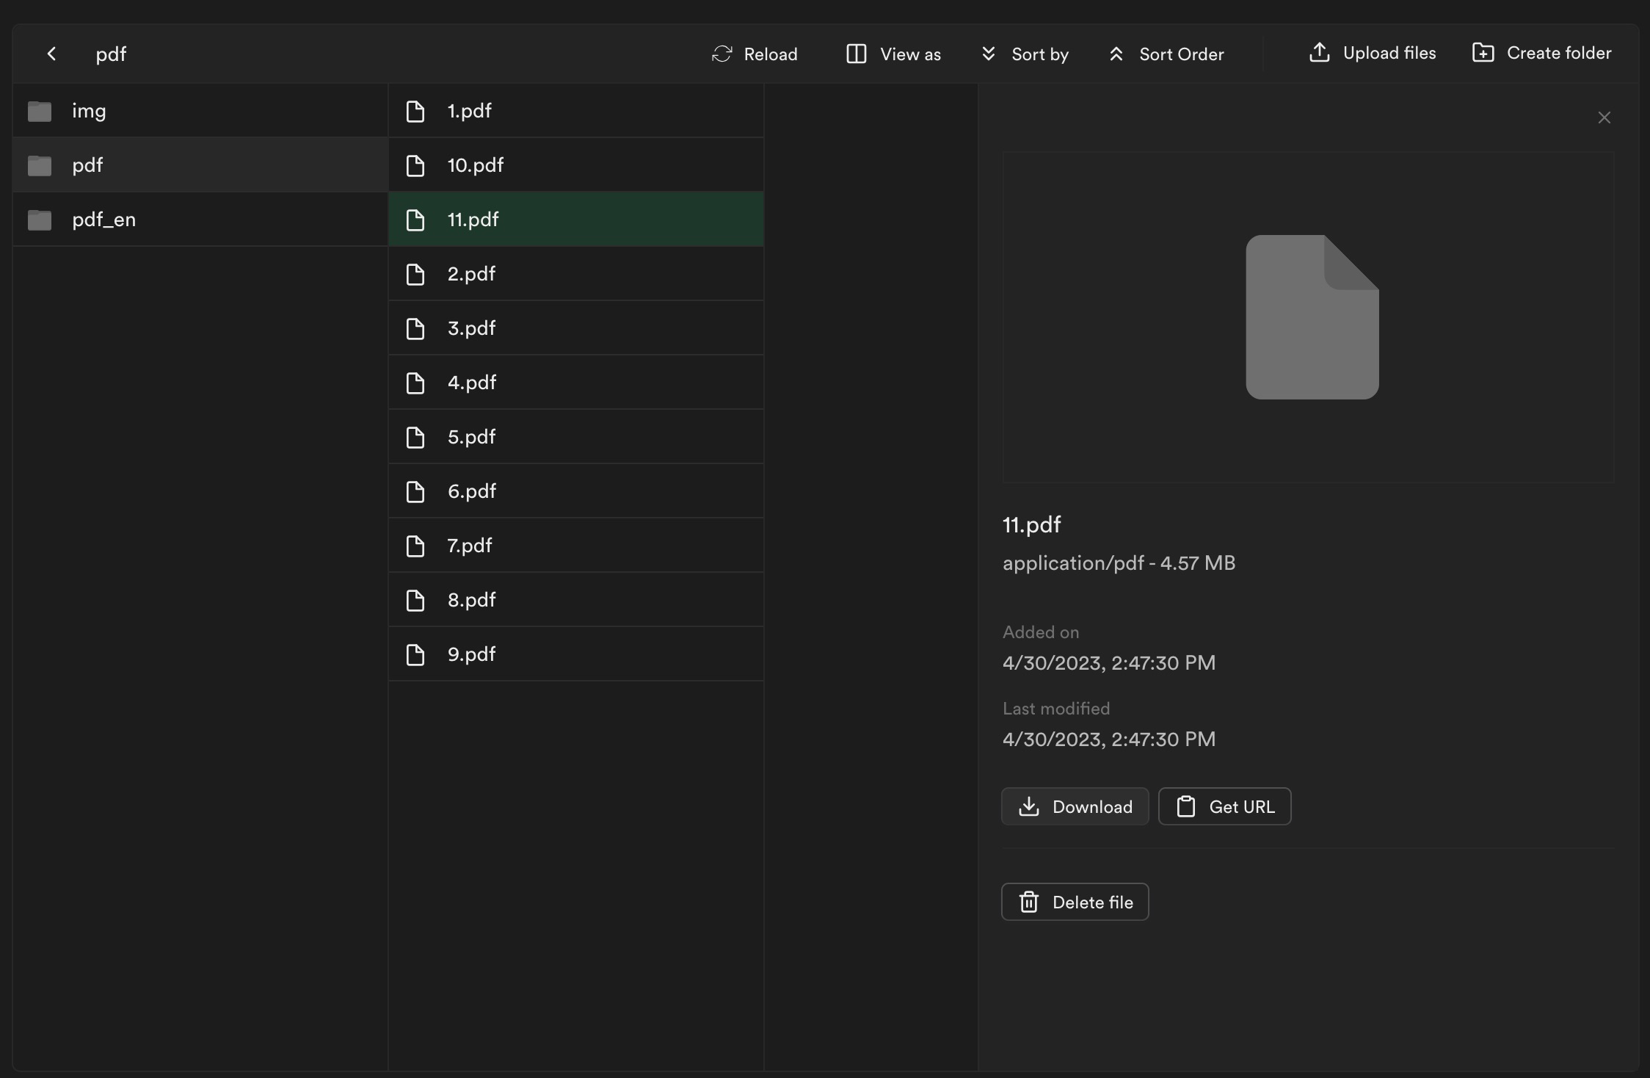This screenshot has width=1650, height=1078.
Task: Download 11.pdf from the details panel
Action: point(1075,806)
